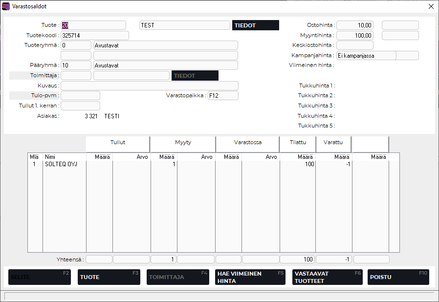Image resolution: width=439 pixels, height=302 pixels.
Task: Click the Tuotekoodi field containing 325714
Action: [94, 36]
